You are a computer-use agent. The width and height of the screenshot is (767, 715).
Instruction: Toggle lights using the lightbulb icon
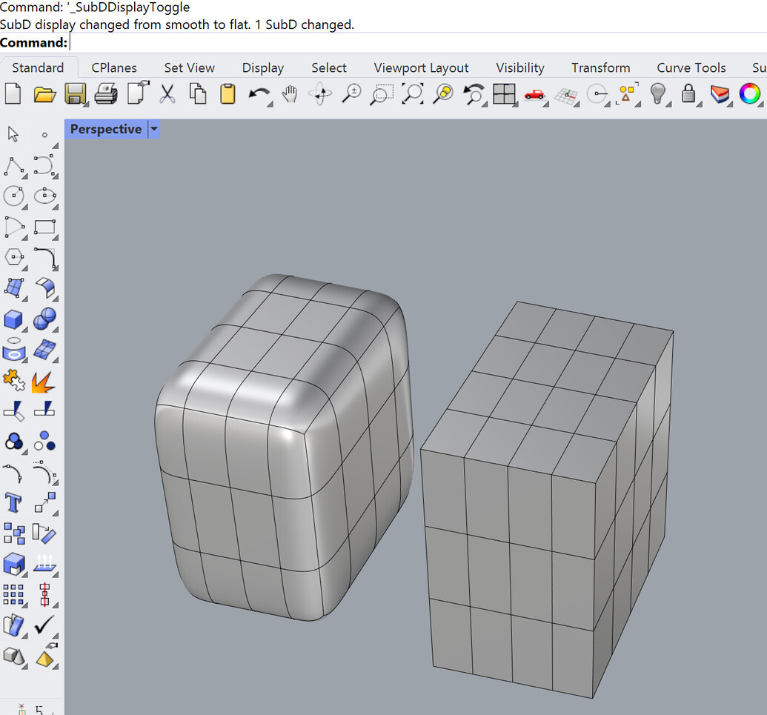[660, 94]
